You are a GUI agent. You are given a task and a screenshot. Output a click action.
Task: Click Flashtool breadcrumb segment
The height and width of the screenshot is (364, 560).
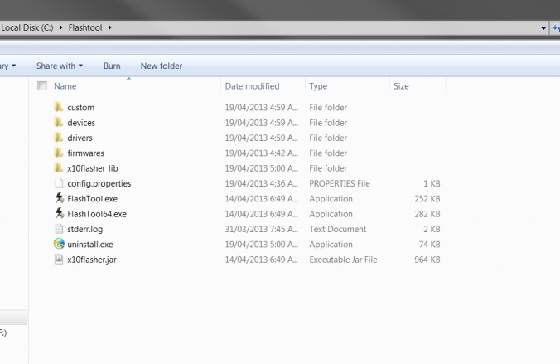(x=85, y=27)
